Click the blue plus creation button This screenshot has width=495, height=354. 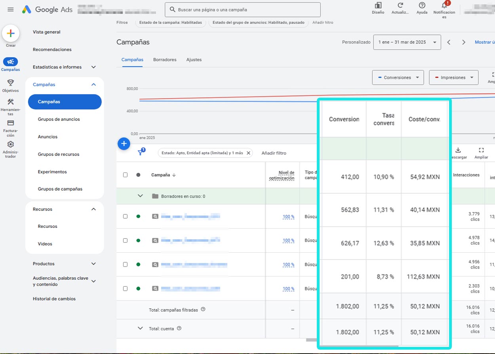[x=124, y=144]
